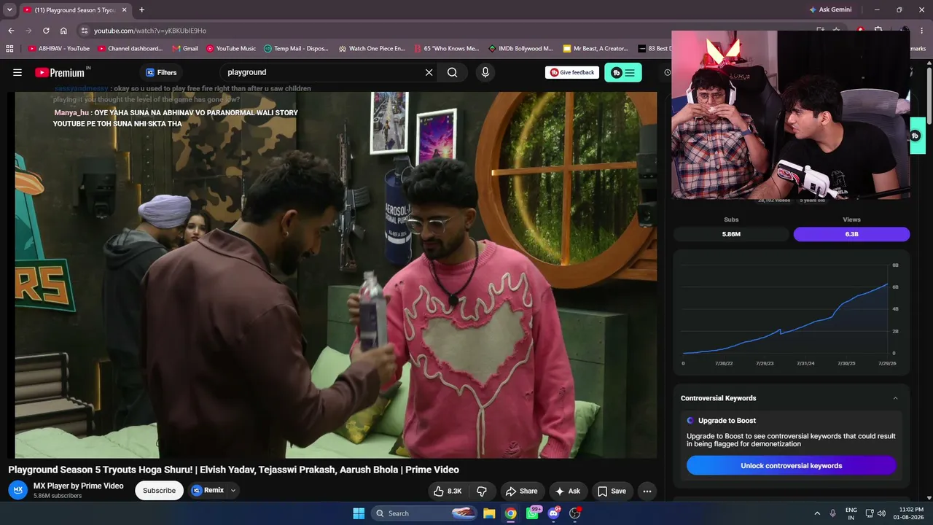Expand the Remix dropdown chevron
The image size is (933, 525).
(x=233, y=491)
